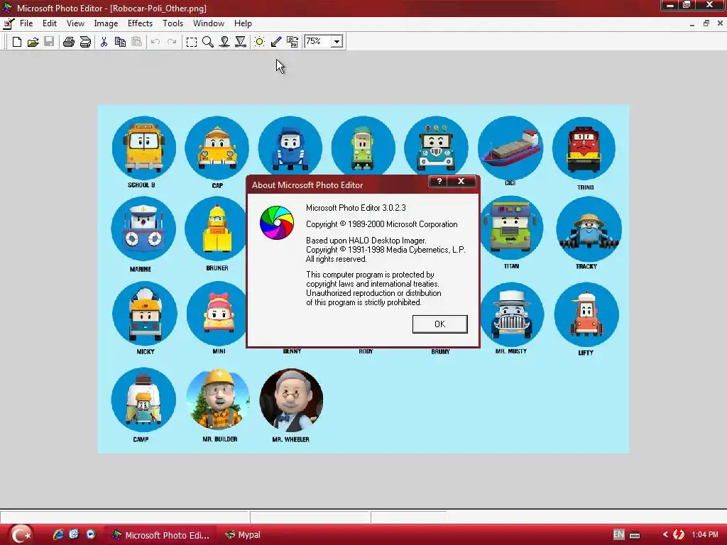Click the Titan truck character image
This screenshot has height=545, width=727.
pyautogui.click(x=511, y=228)
